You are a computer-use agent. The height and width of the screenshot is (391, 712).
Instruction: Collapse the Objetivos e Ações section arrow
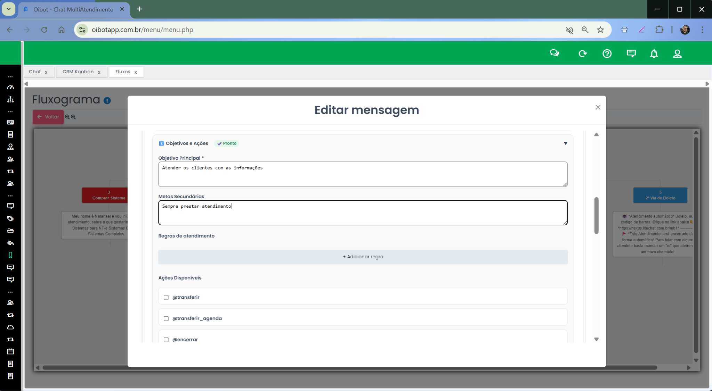[566, 143]
